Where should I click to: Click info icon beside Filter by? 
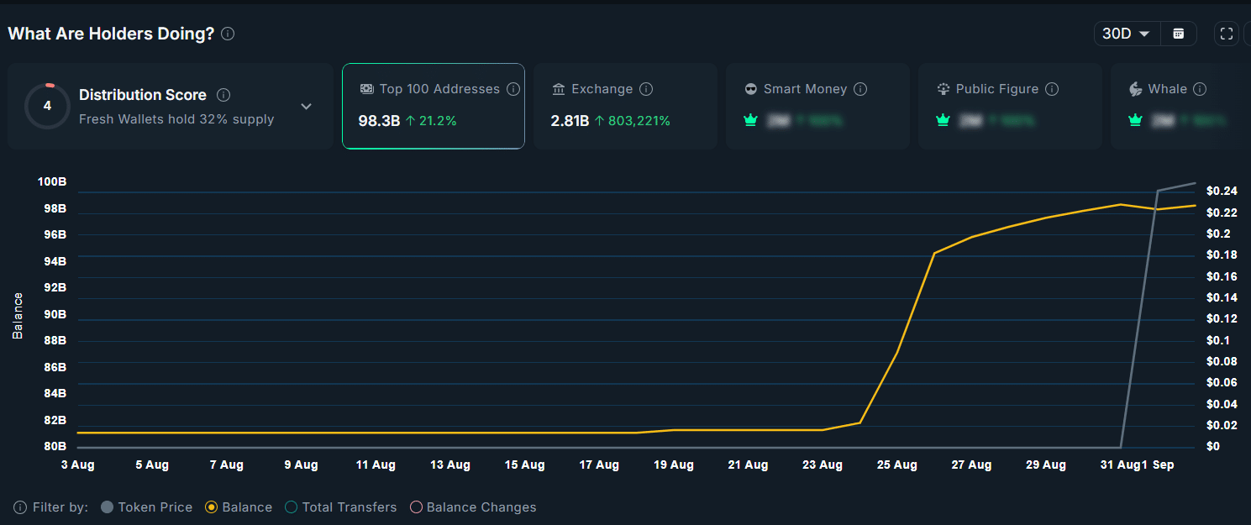(x=20, y=507)
